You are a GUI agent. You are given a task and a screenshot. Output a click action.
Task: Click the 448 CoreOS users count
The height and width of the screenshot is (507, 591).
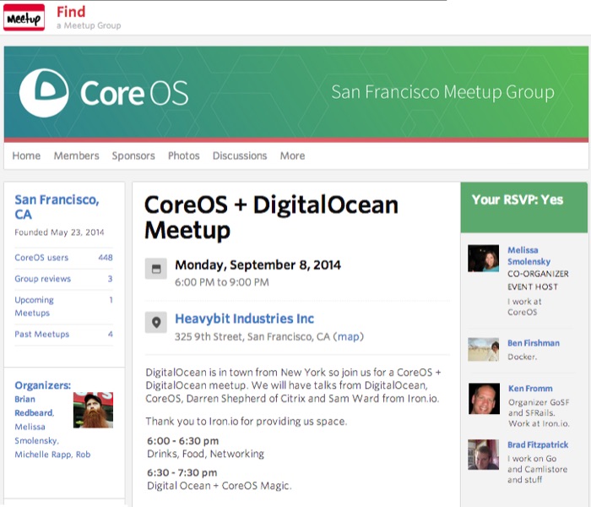[x=106, y=258]
